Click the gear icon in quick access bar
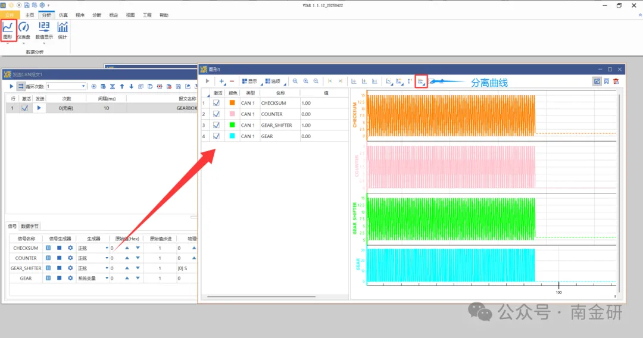The width and height of the screenshot is (643, 338). (42, 5)
